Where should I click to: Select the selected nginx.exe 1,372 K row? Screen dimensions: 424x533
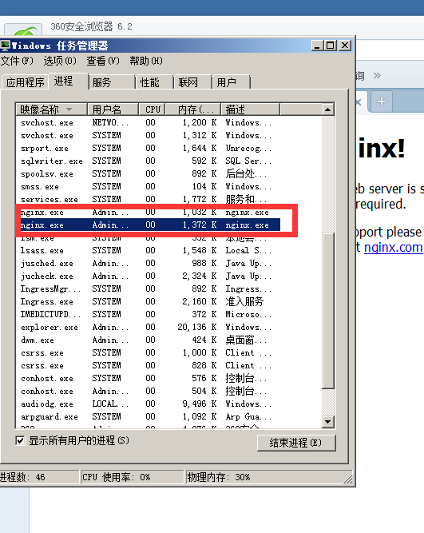(x=149, y=225)
